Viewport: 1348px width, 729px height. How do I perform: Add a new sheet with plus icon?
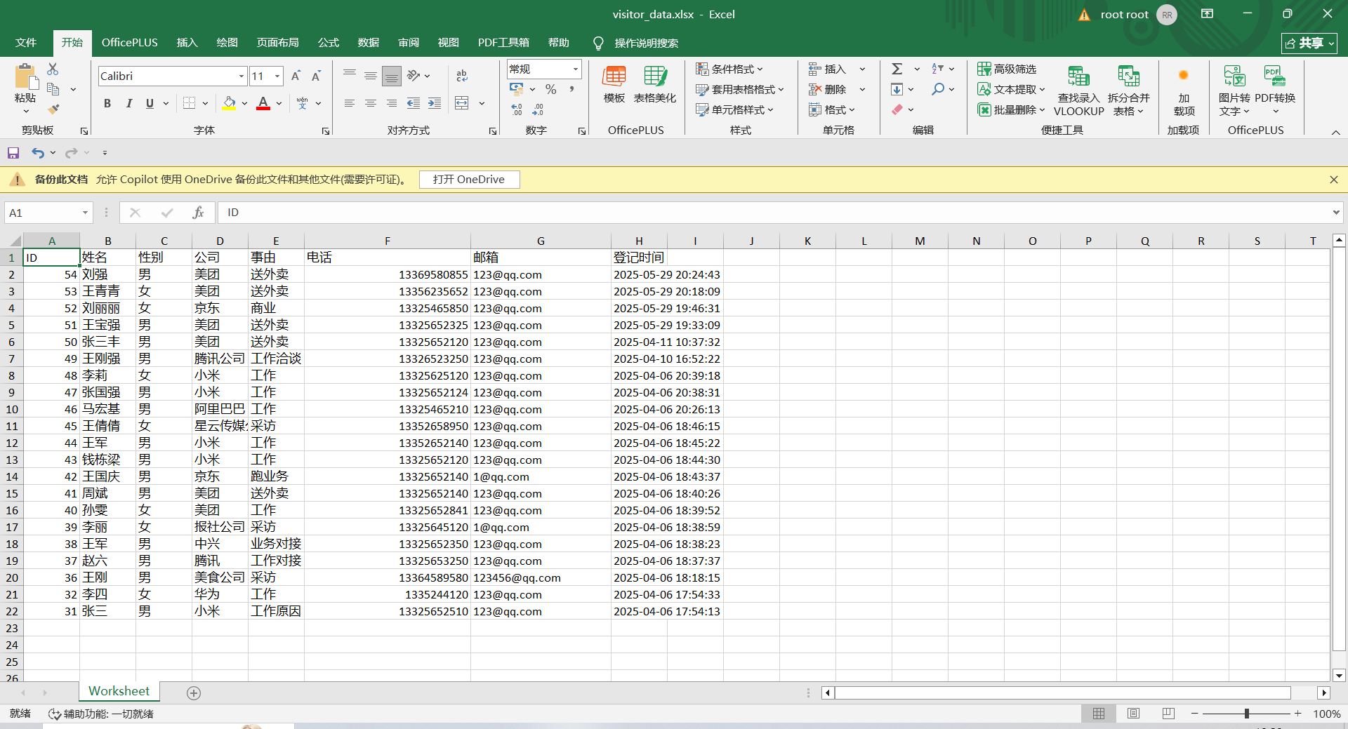pyautogui.click(x=194, y=693)
